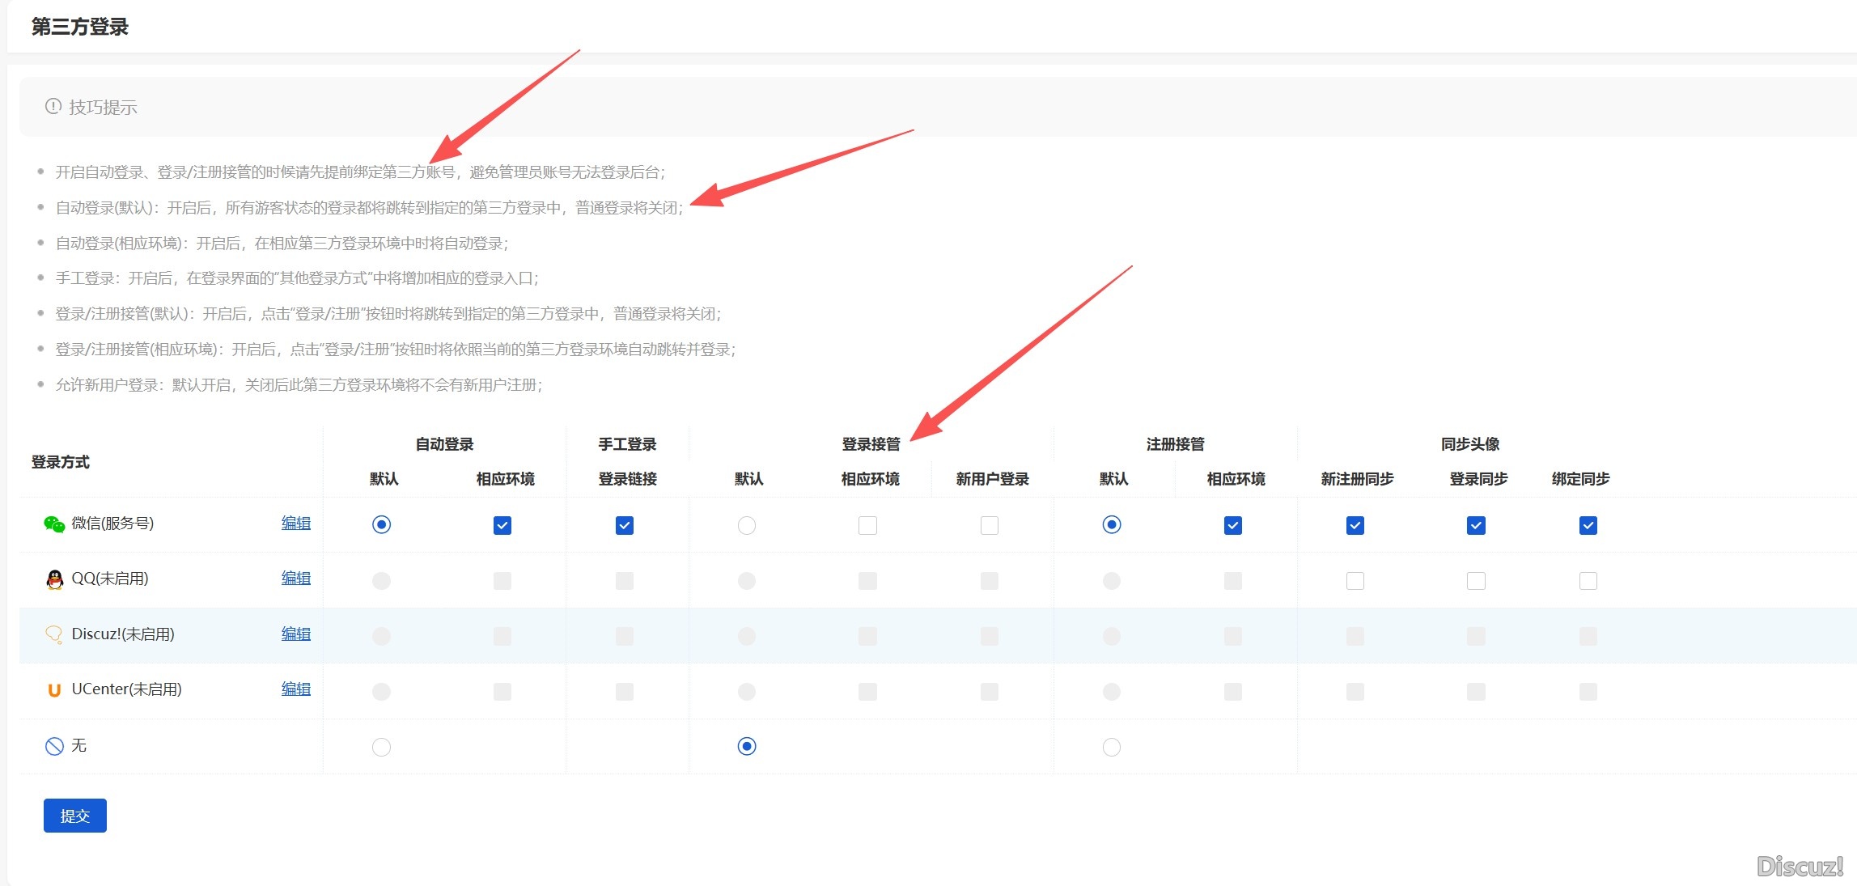Click the info icon next to 技巧提示

pyautogui.click(x=52, y=106)
